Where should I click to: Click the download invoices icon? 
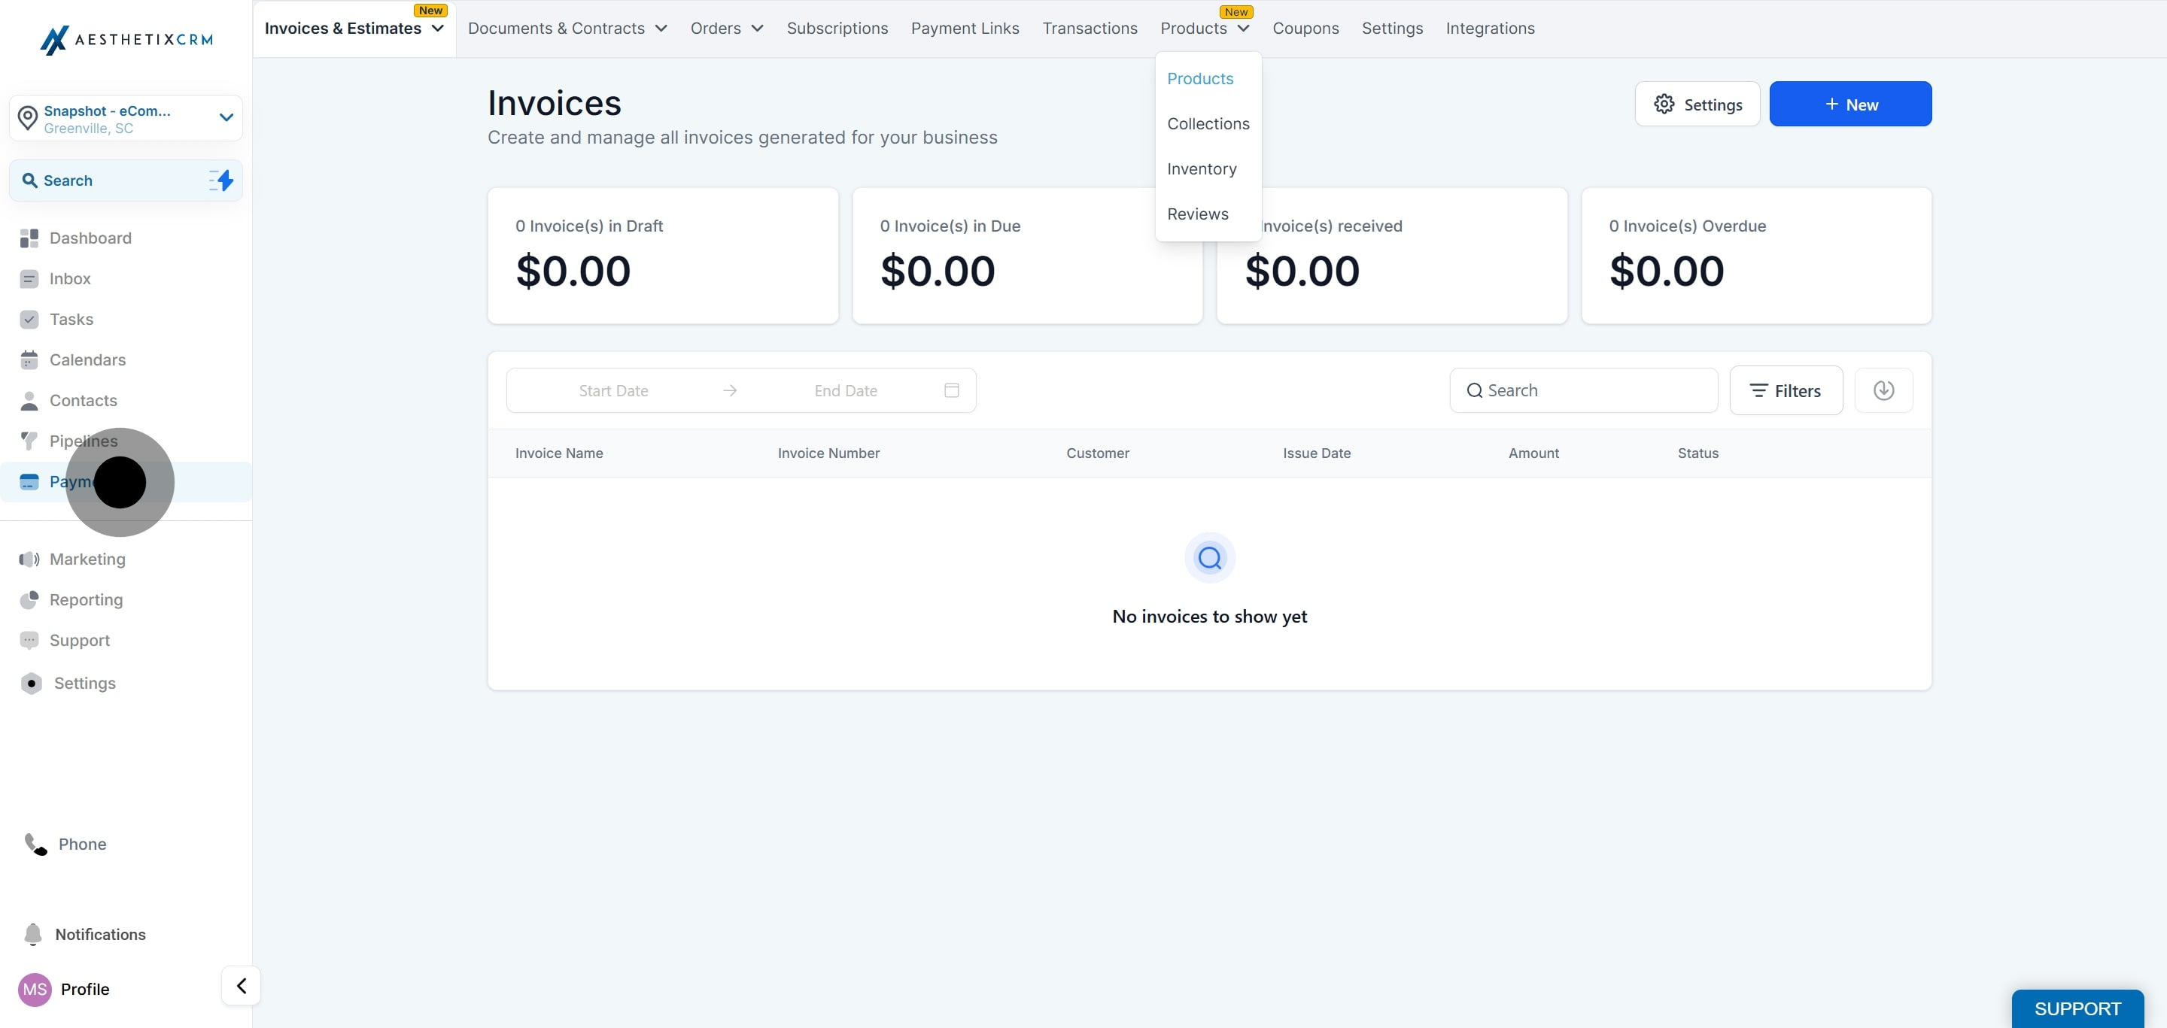[x=1883, y=390]
